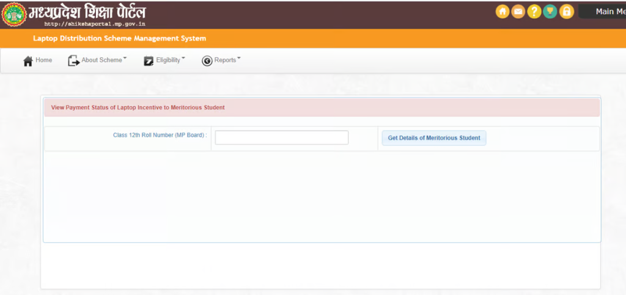
Task: Click the Laptop Distribution Scheme Management System title
Action: [119, 38]
